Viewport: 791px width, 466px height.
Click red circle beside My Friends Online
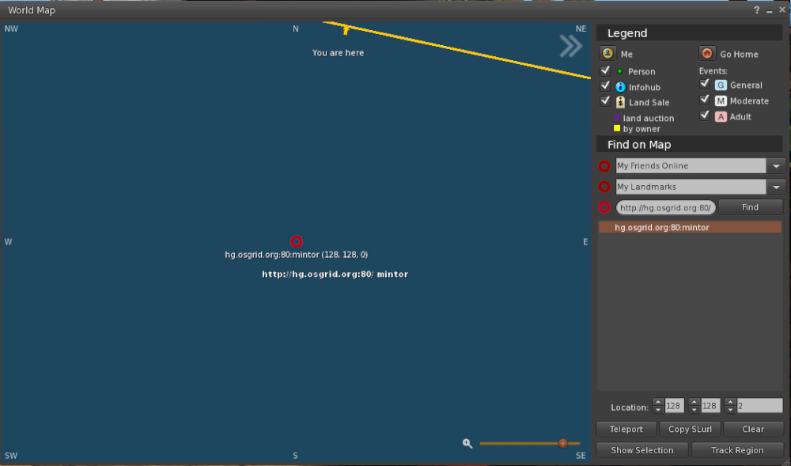[604, 166]
